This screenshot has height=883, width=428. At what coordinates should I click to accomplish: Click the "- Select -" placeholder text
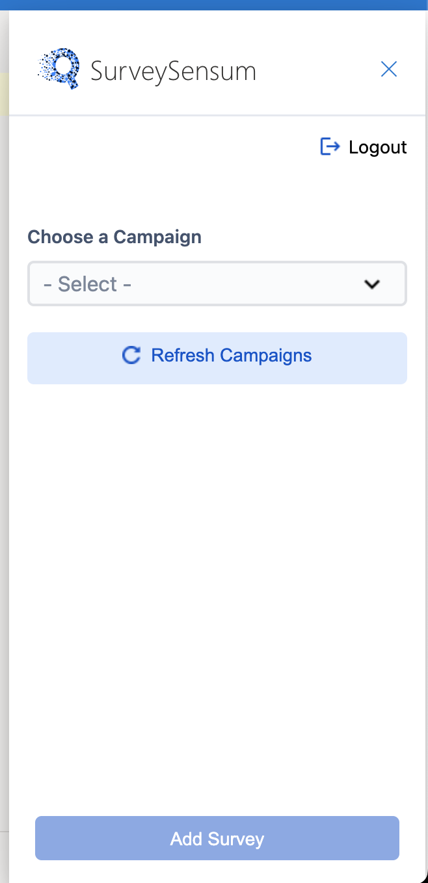pos(88,284)
